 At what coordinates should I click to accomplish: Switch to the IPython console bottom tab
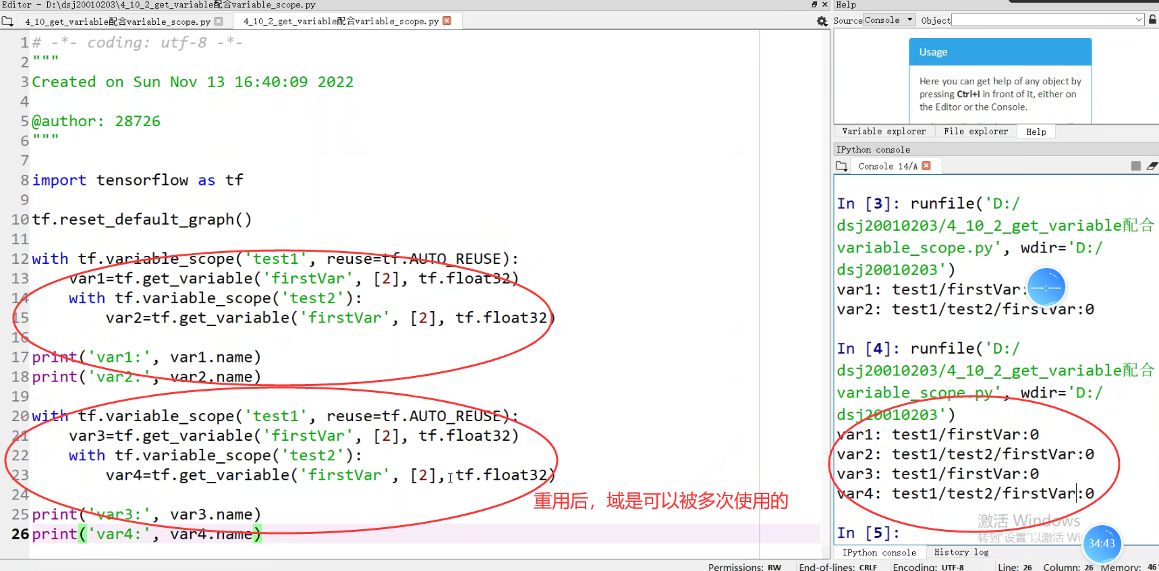click(879, 553)
